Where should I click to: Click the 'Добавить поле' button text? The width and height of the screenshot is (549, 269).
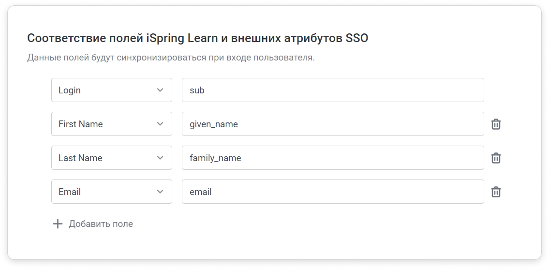coord(101,224)
